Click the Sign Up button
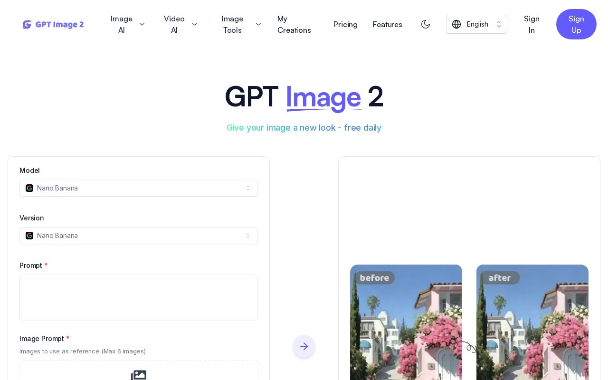The height and width of the screenshot is (380, 608). [x=576, y=24]
